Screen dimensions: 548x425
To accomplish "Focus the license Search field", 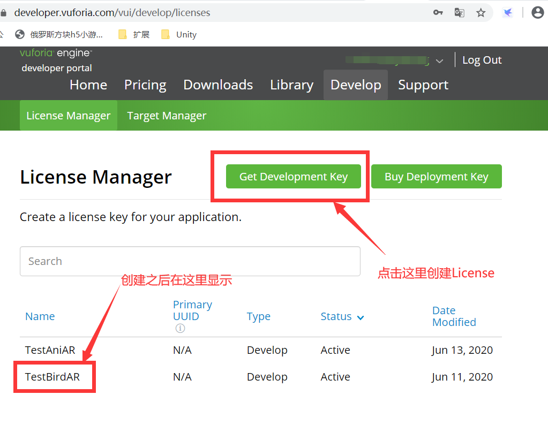I will click(x=190, y=261).
